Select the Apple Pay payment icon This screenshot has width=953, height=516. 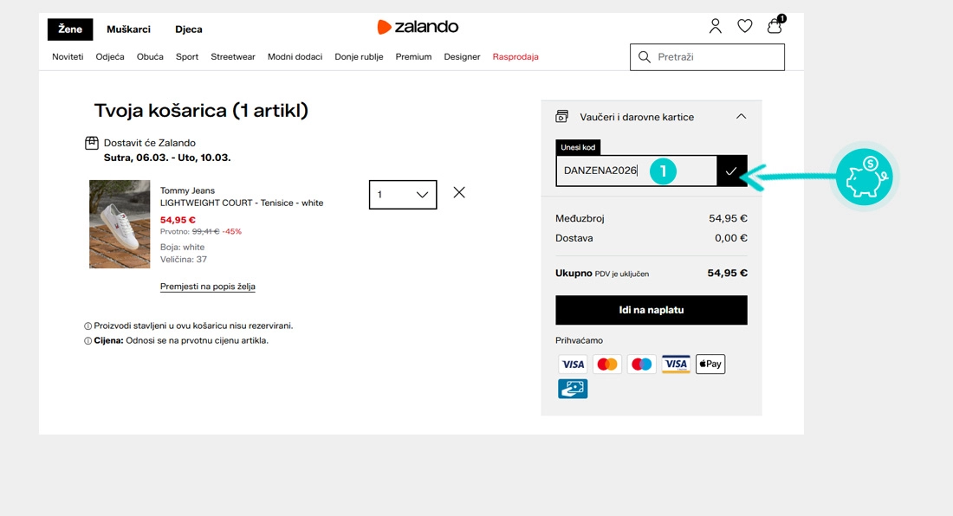click(710, 364)
